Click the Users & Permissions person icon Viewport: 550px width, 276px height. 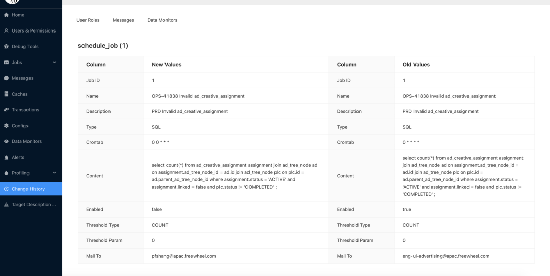coord(6,31)
